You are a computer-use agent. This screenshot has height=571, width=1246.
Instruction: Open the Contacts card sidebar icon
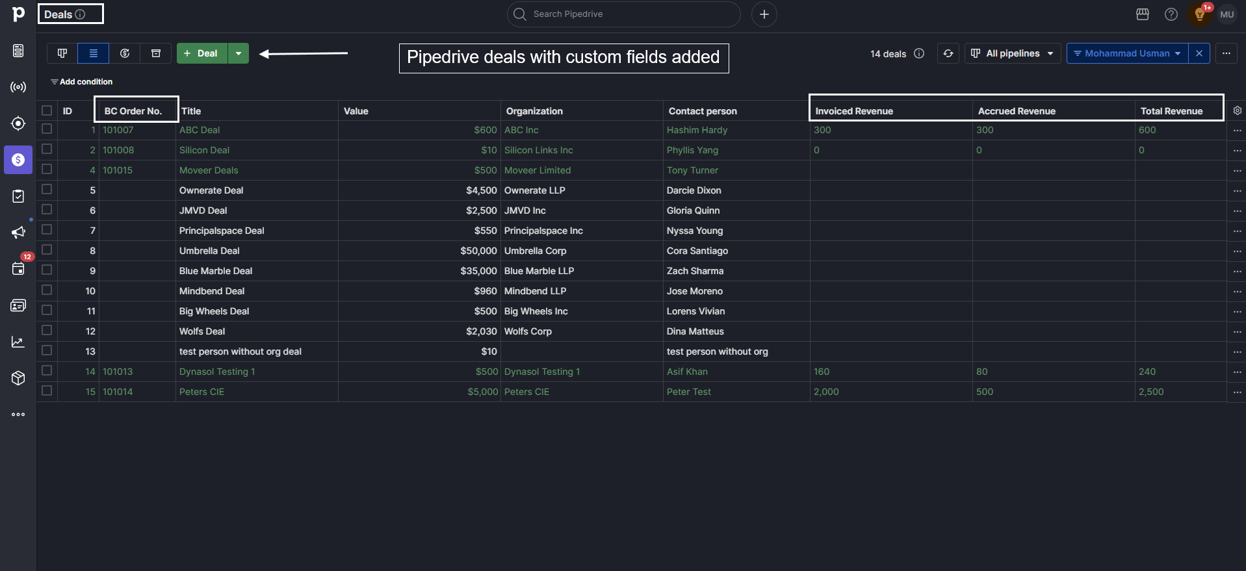click(18, 305)
